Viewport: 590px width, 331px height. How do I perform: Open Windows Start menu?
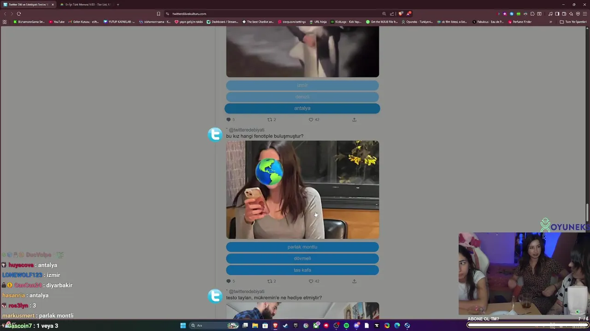(x=183, y=325)
